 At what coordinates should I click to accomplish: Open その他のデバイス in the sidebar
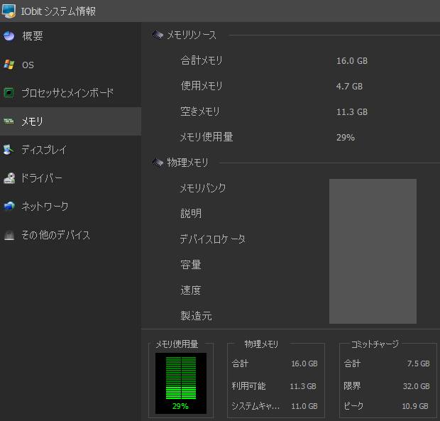coord(55,235)
